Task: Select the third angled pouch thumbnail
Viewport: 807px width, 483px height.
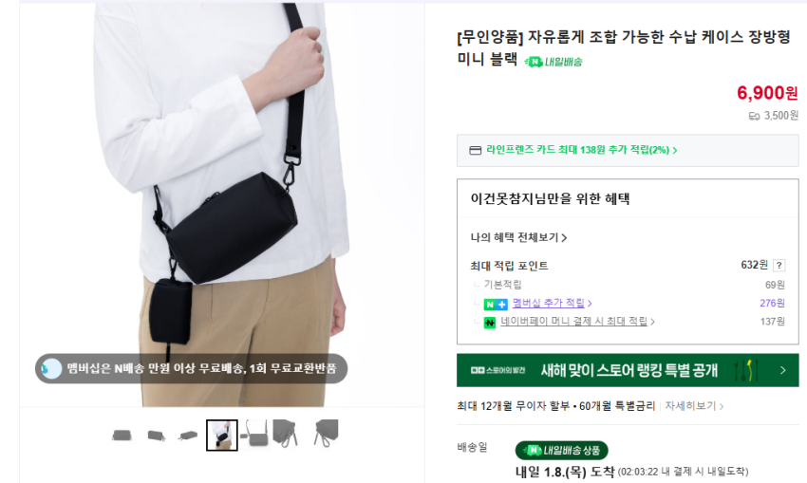Action: pyautogui.click(x=188, y=436)
